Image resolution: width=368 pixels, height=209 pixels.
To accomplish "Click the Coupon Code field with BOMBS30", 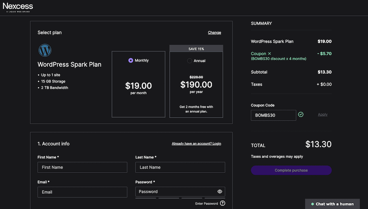I will click(273, 115).
